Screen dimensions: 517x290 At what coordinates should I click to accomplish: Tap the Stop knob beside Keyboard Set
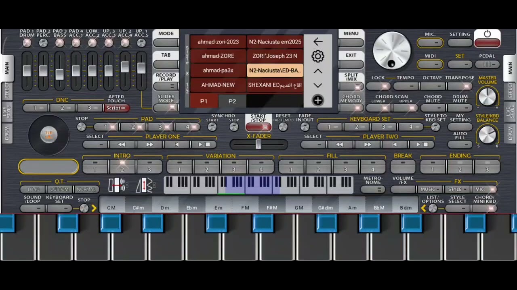point(84,208)
